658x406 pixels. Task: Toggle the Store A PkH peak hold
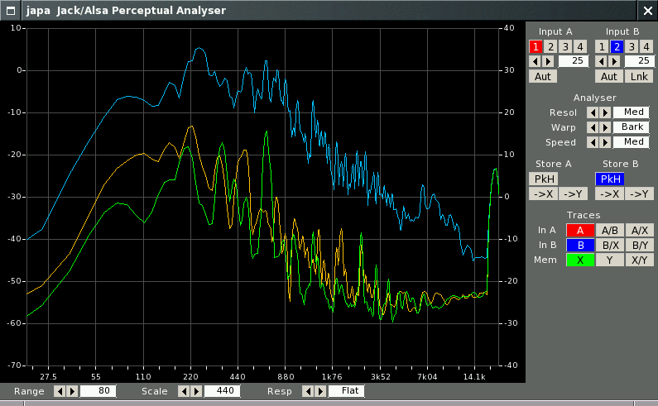(544, 179)
